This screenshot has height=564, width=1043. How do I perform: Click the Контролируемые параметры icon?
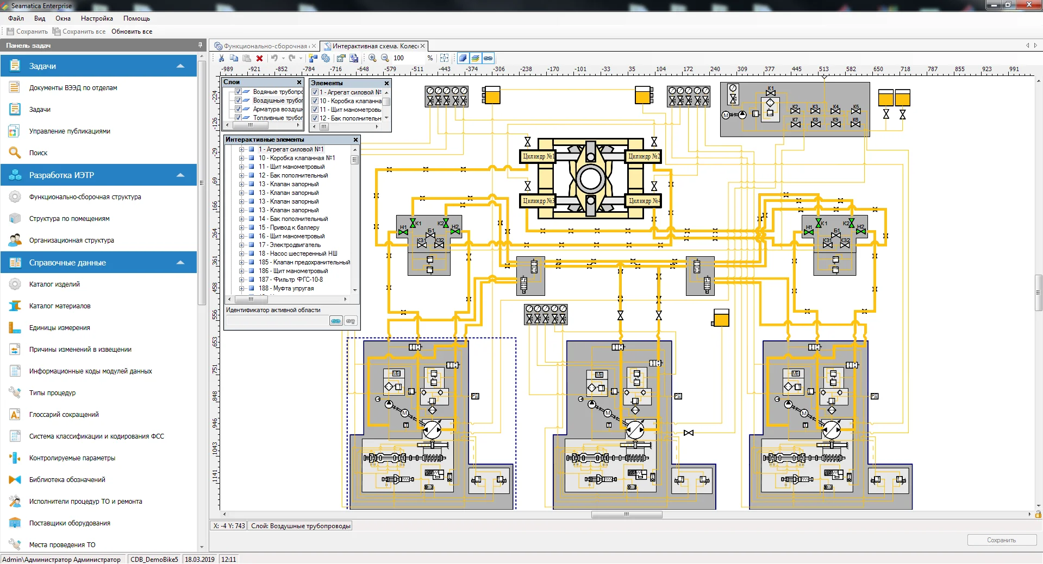pos(15,458)
